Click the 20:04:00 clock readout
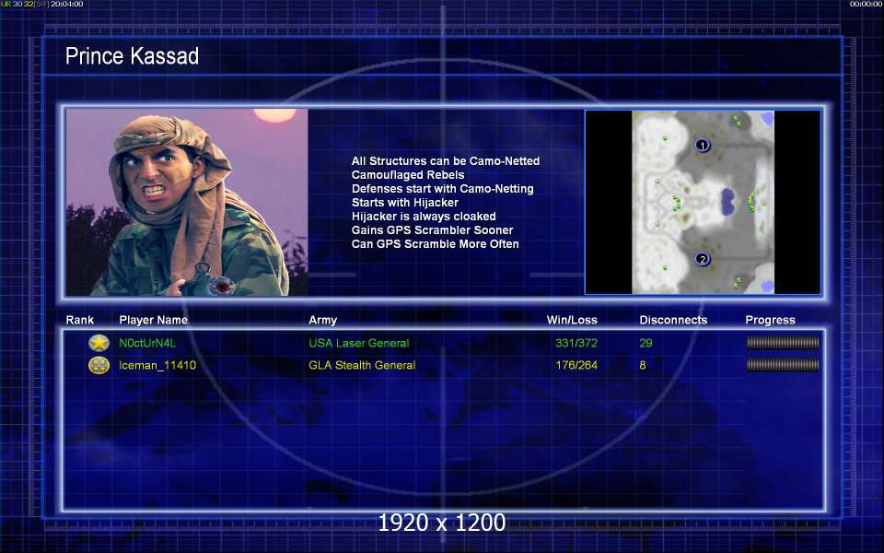This screenshot has width=884, height=553. pyautogui.click(x=66, y=4)
